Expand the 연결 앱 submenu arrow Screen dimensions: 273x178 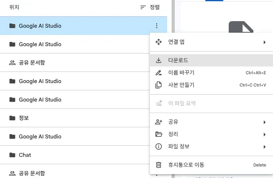(265, 42)
